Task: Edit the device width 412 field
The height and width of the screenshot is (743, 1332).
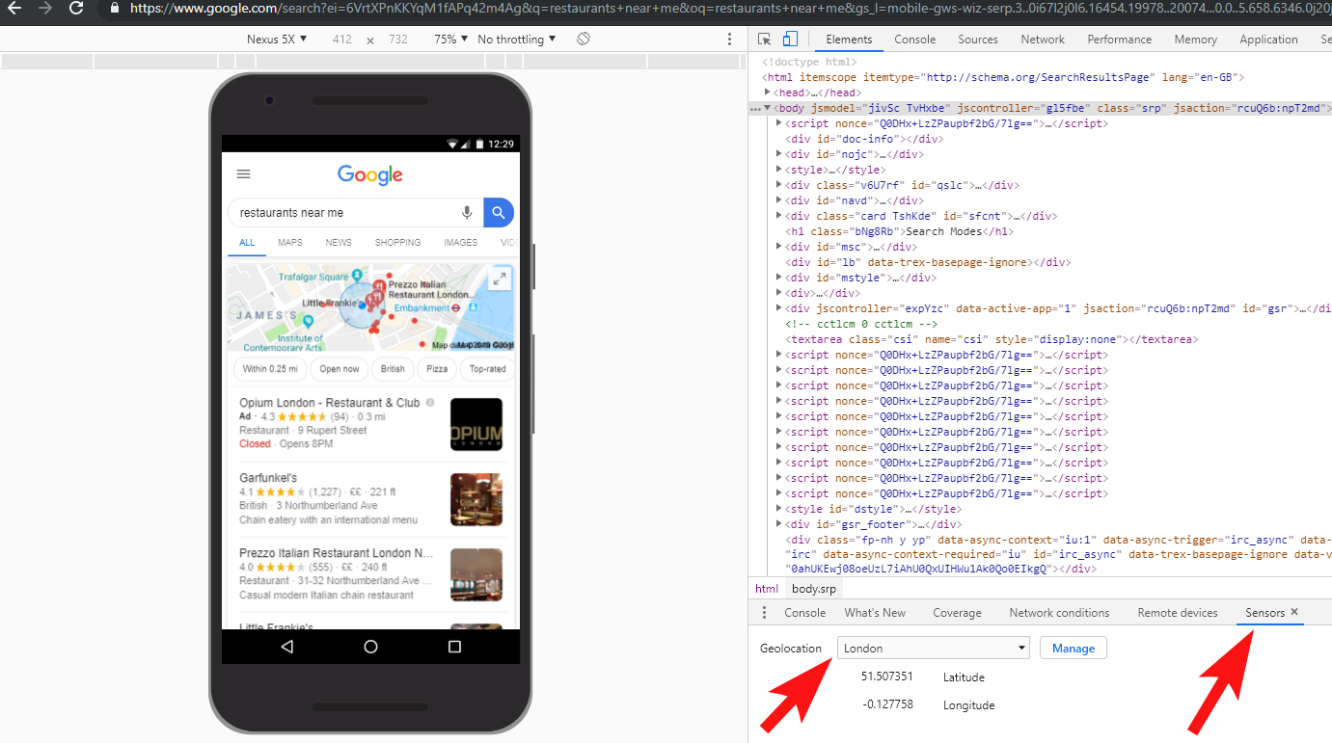Action: point(342,40)
